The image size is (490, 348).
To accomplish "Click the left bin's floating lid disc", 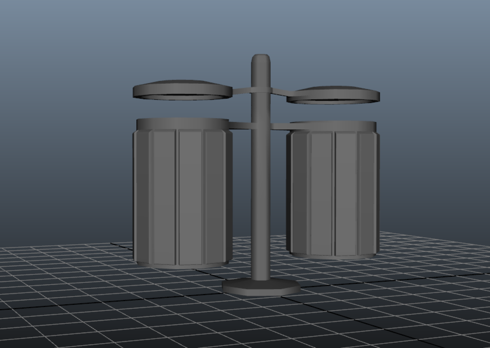I will (182, 89).
